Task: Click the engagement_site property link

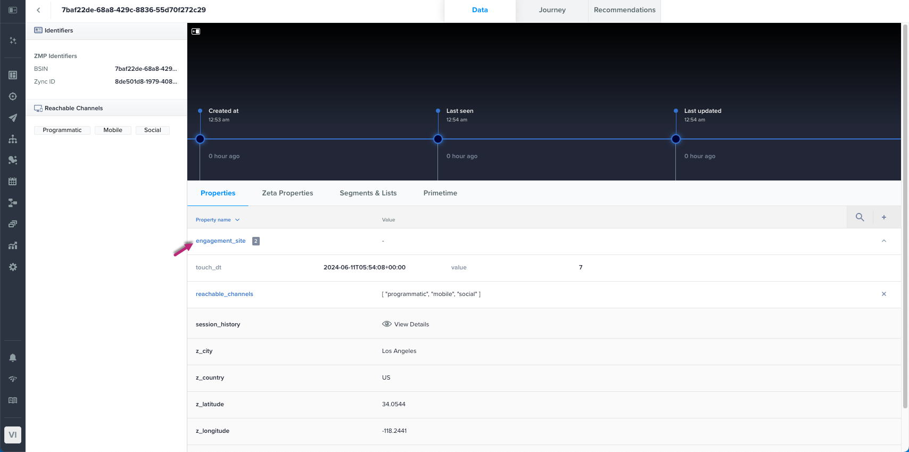Action: point(220,241)
